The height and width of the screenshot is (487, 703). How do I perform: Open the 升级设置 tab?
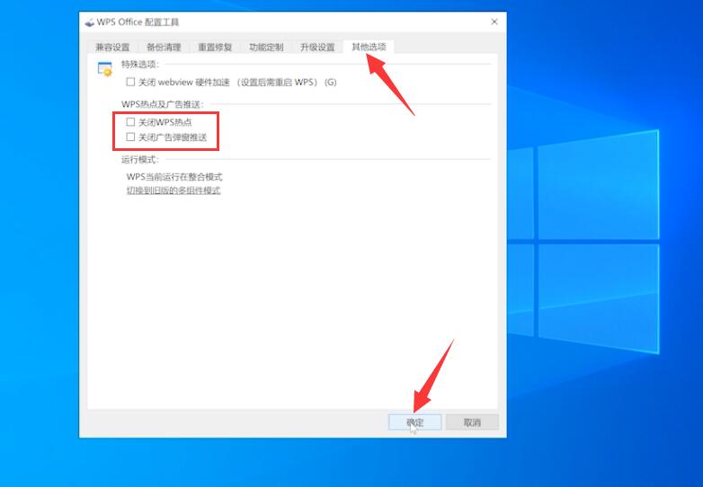317,47
